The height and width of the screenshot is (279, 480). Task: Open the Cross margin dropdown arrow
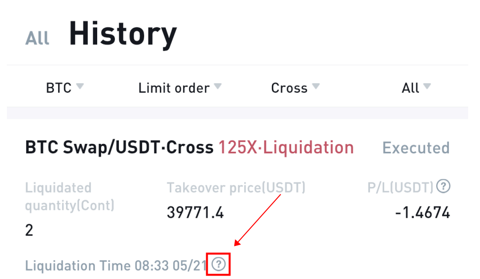(316, 86)
